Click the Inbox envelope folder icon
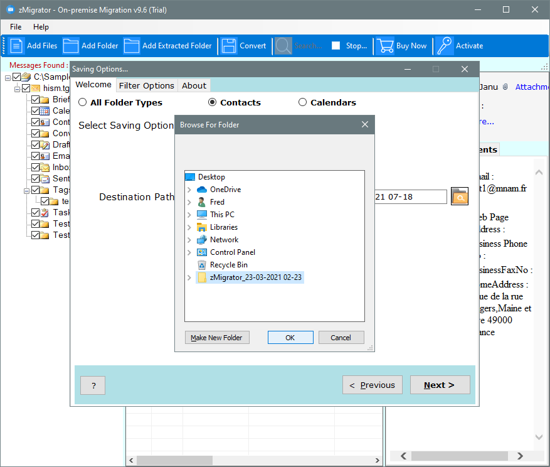This screenshot has width=550, height=467. point(45,168)
